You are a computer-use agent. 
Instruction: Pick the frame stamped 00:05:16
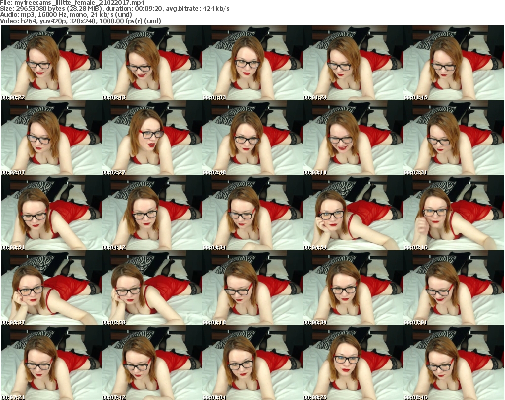[x=454, y=213]
